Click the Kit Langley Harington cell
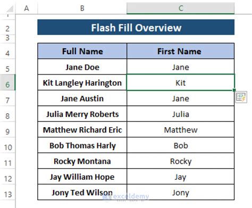The width and height of the screenshot is (252, 208). tap(82, 82)
